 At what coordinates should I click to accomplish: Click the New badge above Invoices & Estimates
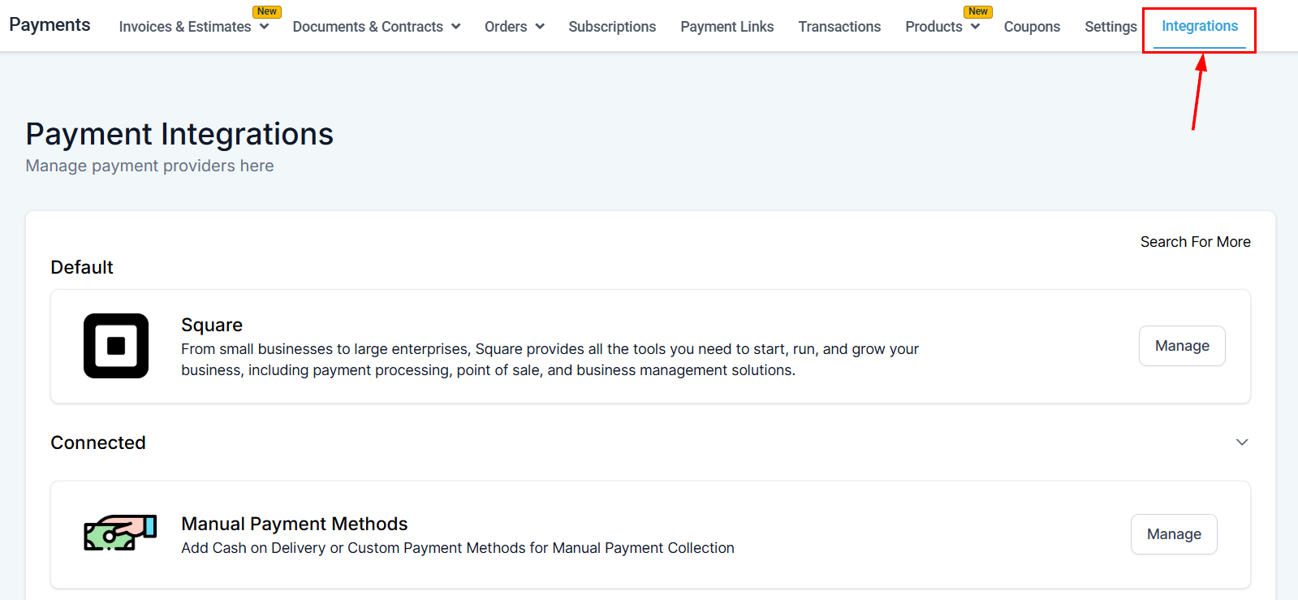[266, 11]
